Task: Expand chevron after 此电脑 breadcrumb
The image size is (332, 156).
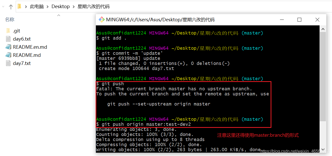Action: (x=48, y=7)
